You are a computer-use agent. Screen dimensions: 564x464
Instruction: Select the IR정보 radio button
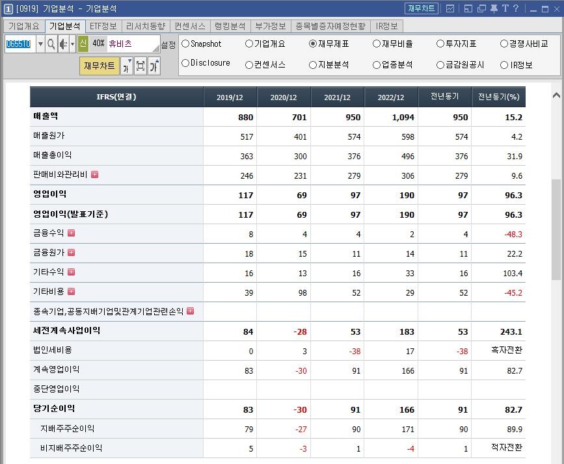click(x=504, y=65)
